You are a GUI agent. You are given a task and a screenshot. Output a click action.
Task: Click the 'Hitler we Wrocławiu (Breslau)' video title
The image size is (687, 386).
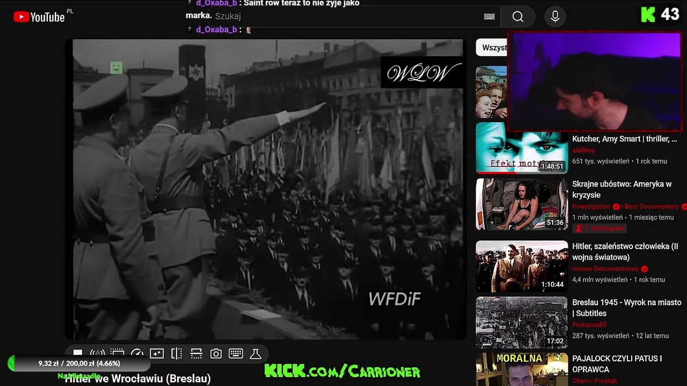tap(137, 378)
